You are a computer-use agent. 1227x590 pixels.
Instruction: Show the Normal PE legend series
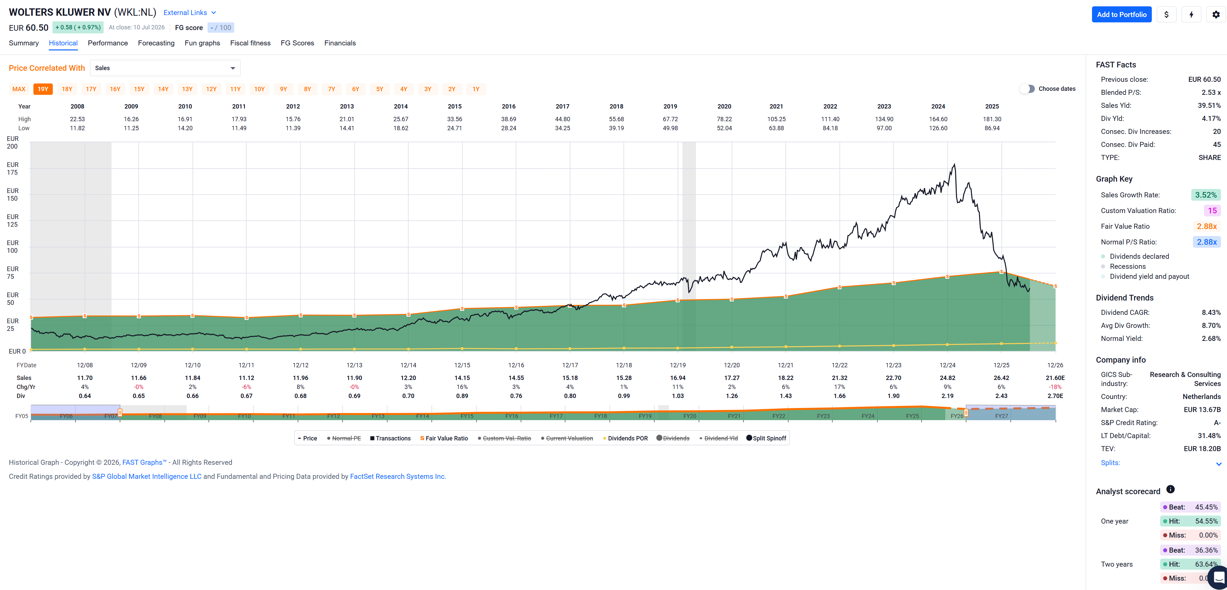tap(344, 438)
